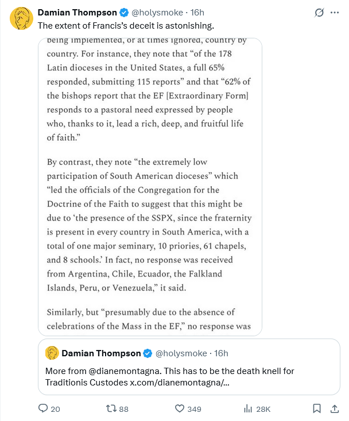Click the quoted tweet's verified badge

[148, 353]
